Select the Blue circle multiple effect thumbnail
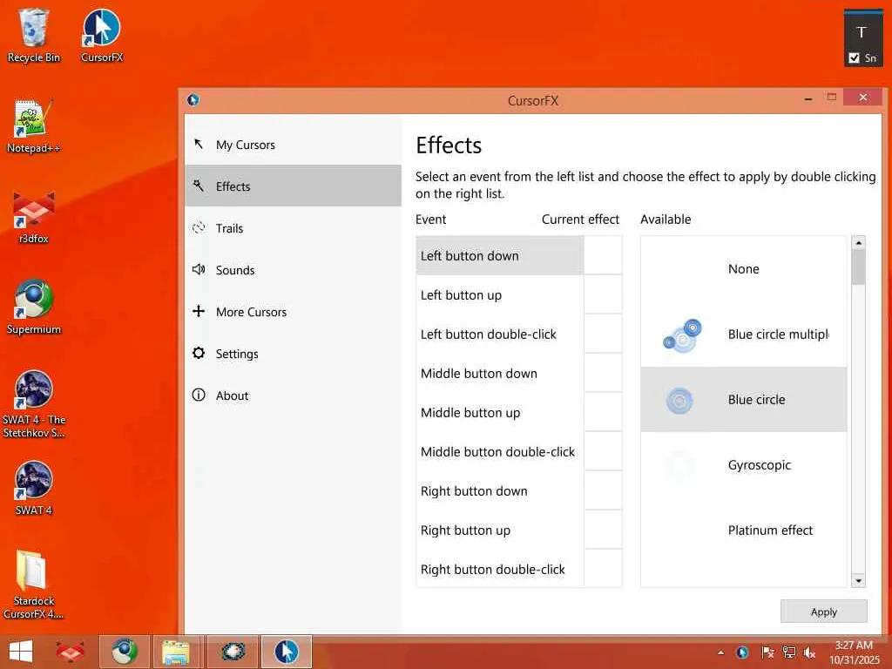892x669 pixels. tap(682, 335)
